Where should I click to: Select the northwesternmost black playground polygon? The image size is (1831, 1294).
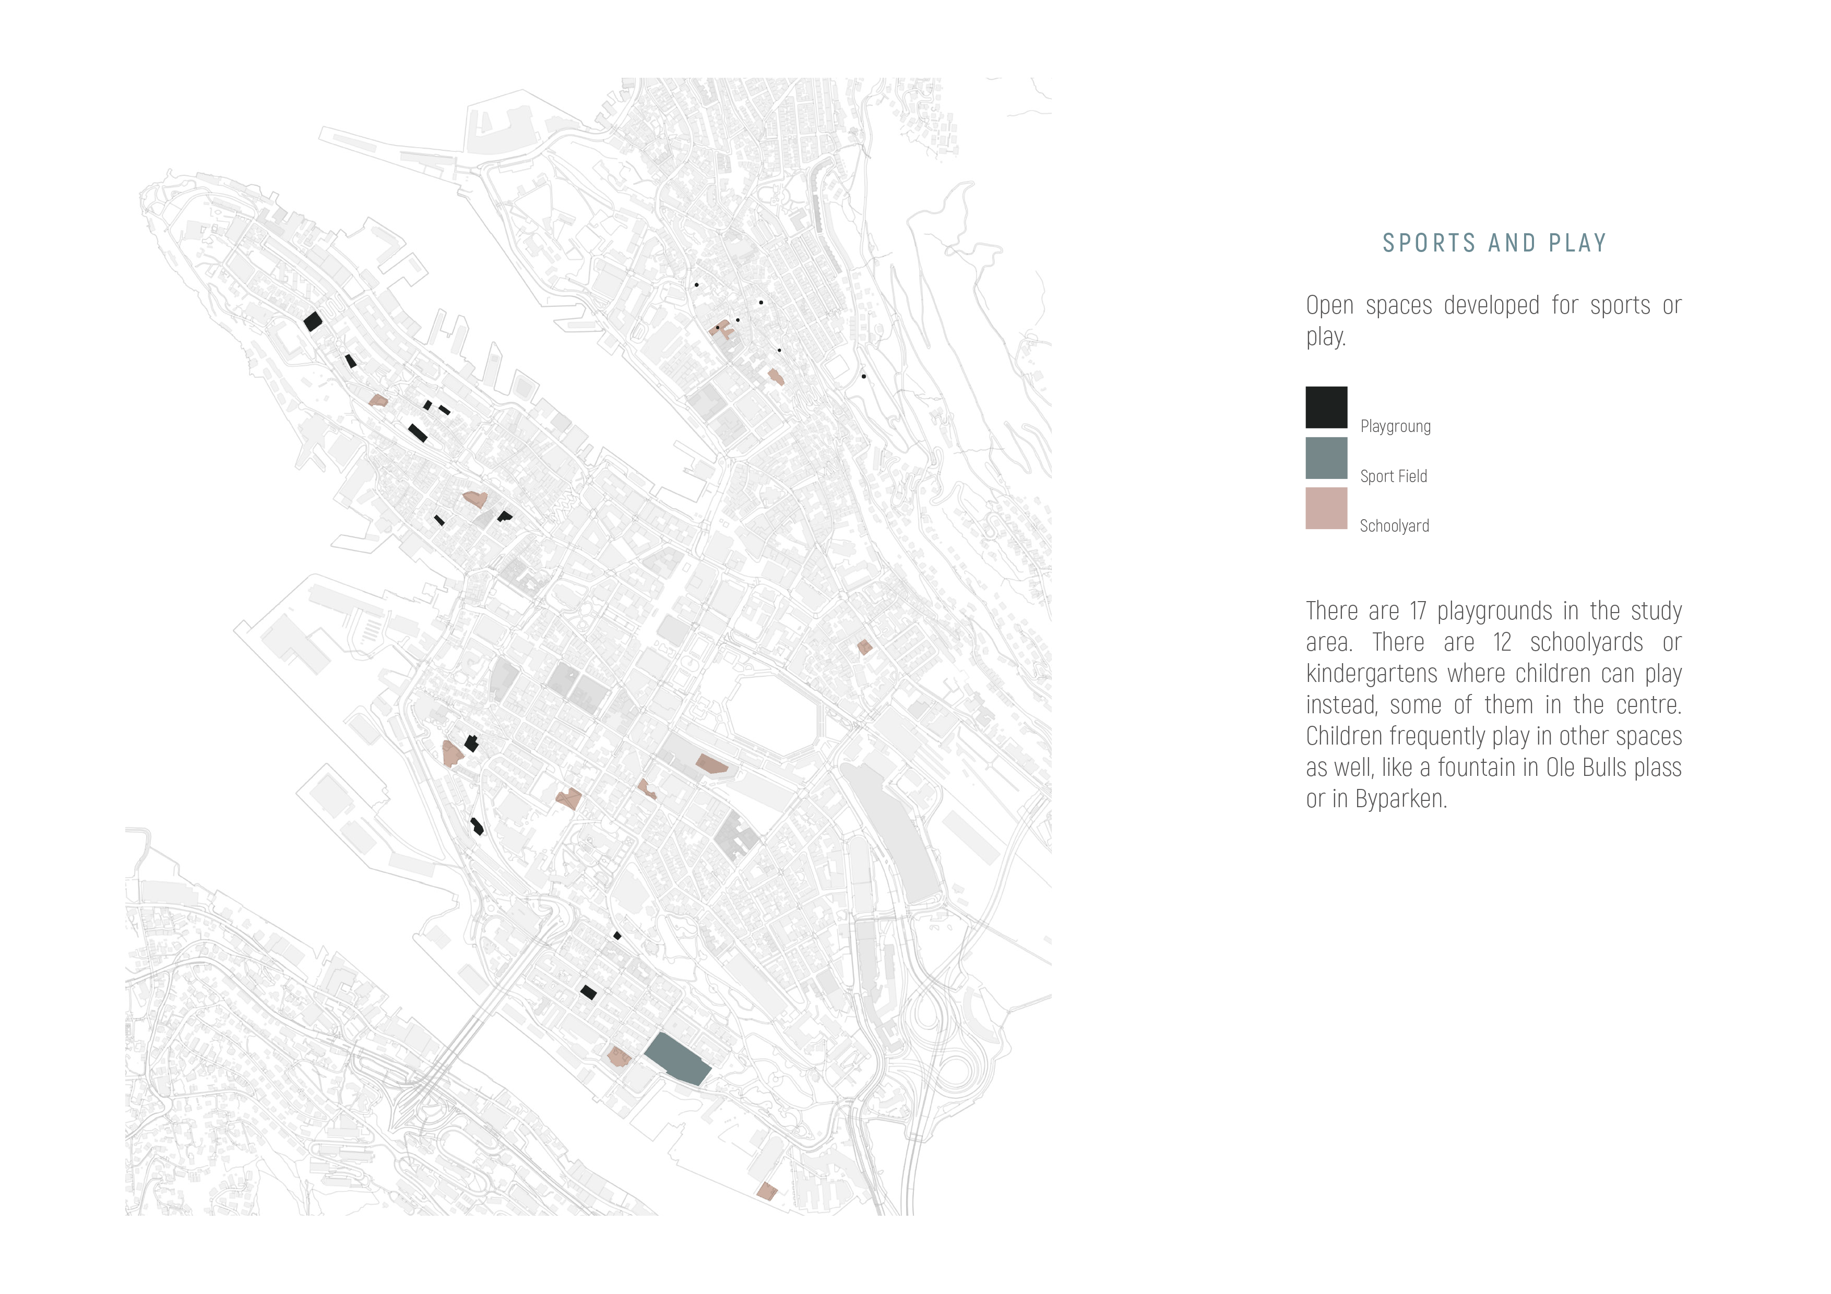[313, 321]
